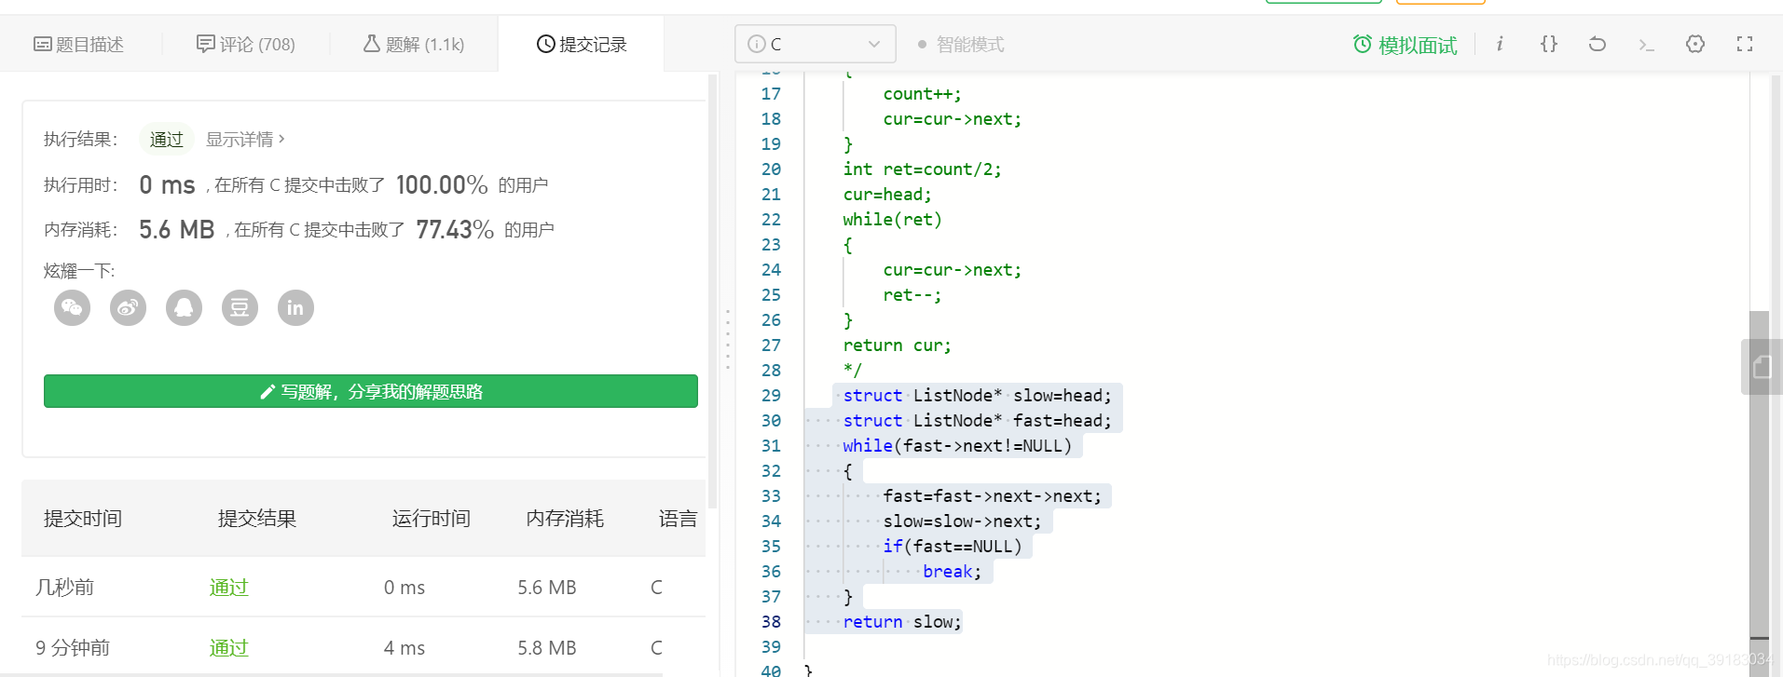Click the note icon on right edge
The height and width of the screenshot is (677, 1783).
pos(1762,367)
